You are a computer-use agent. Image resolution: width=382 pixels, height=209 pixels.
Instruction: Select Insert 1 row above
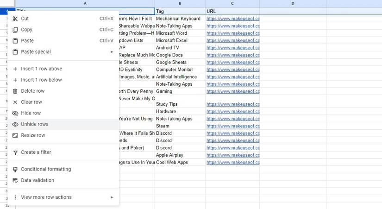pyautogui.click(x=63, y=69)
